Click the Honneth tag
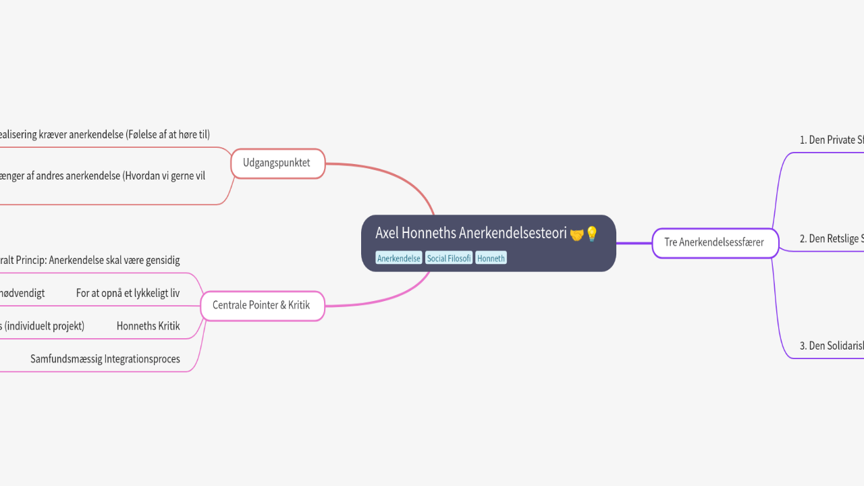 [491, 259]
